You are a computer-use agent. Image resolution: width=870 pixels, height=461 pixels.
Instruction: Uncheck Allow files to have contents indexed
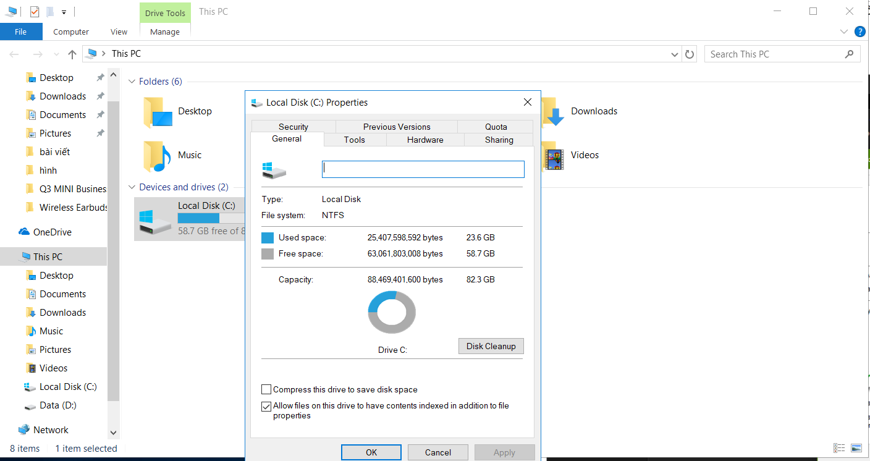tap(266, 407)
